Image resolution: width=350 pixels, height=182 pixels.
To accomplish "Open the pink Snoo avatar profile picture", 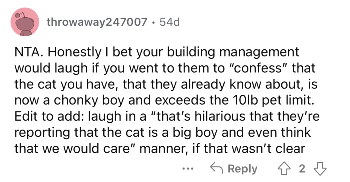I will (25, 22).
